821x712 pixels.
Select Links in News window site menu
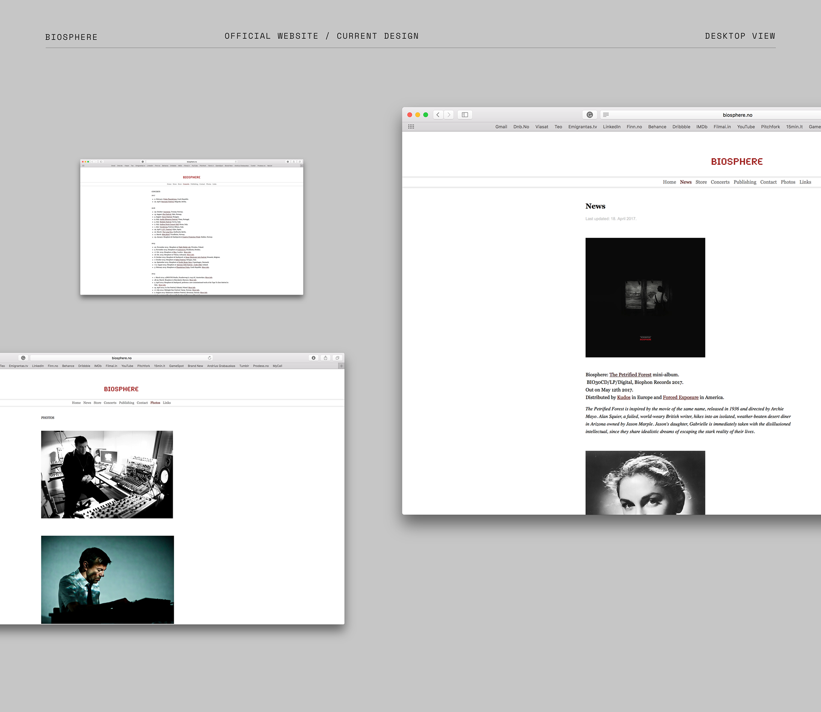(x=805, y=182)
